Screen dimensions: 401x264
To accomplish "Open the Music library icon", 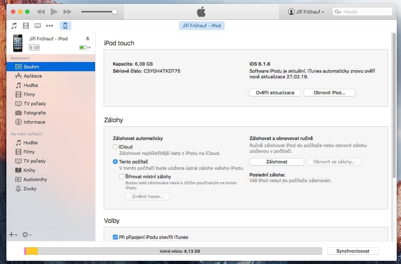I will [14, 26].
